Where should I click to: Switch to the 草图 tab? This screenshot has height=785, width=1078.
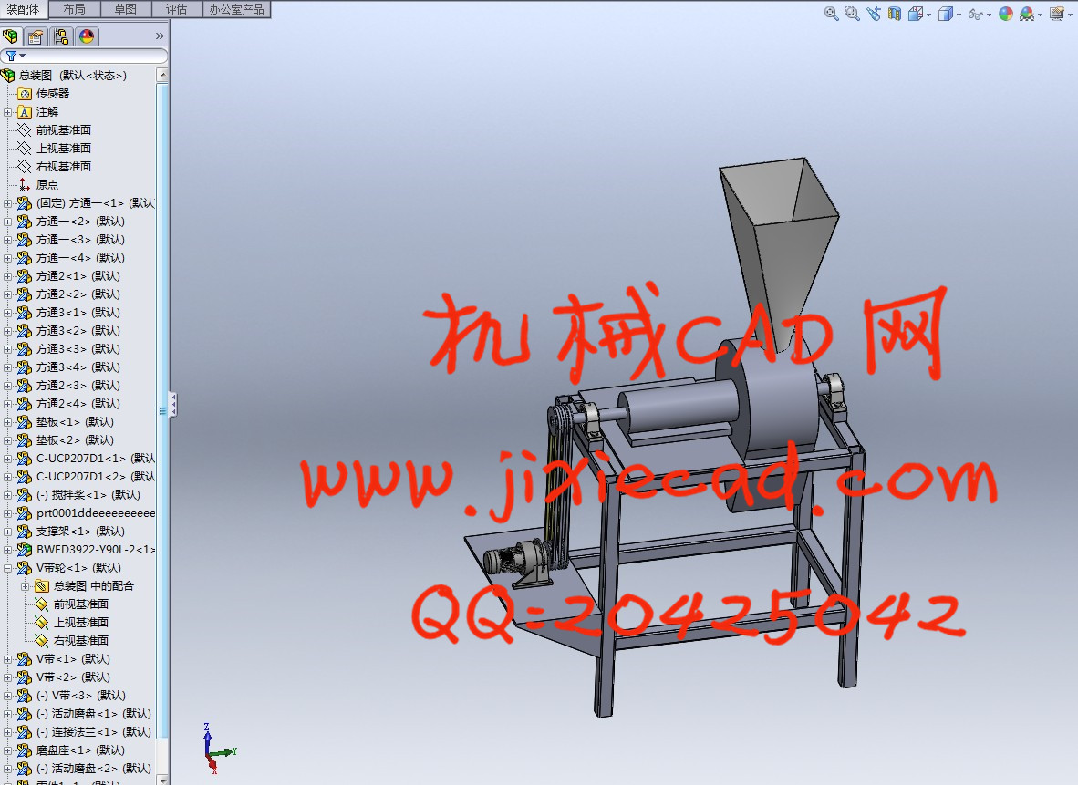(x=125, y=9)
